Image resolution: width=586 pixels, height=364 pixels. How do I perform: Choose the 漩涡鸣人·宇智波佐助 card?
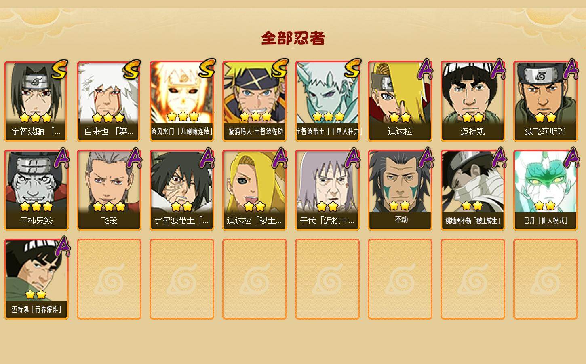pyautogui.click(x=255, y=101)
